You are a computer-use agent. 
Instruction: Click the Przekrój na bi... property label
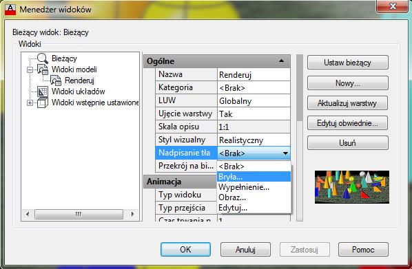186,166
